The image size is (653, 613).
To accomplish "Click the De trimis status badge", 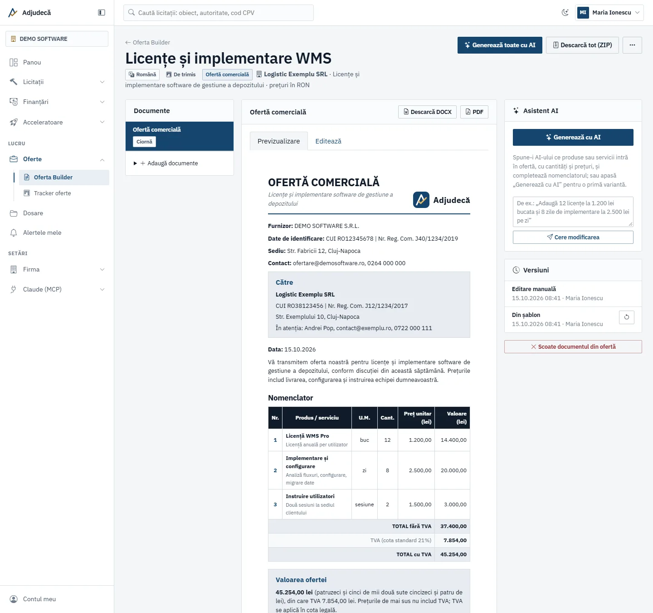I will pos(181,74).
